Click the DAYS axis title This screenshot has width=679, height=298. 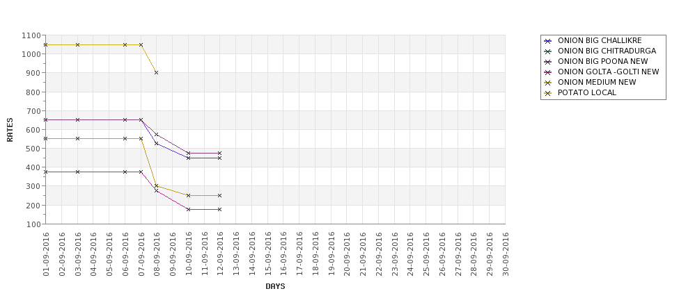[x=275, y=286]
